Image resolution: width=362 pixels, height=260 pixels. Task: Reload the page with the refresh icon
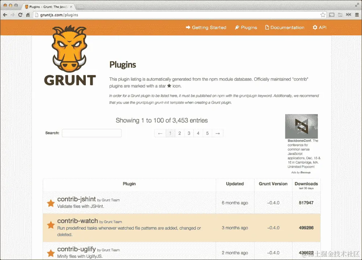pyautogui.click(x=20, y=15)
